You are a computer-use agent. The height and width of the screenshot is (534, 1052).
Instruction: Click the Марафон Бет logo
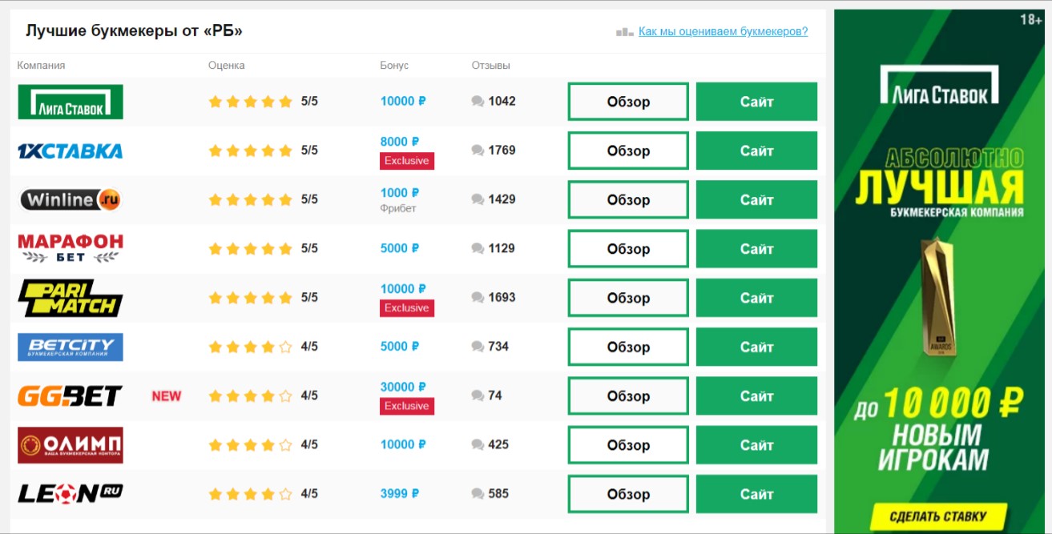pos(71,248)
